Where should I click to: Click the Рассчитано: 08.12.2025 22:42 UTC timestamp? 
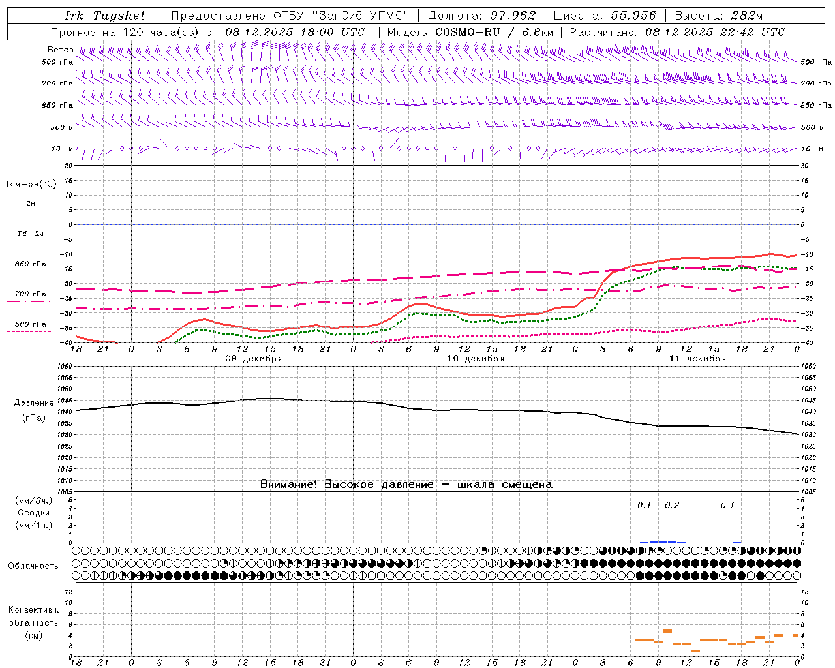click(677, 32)
